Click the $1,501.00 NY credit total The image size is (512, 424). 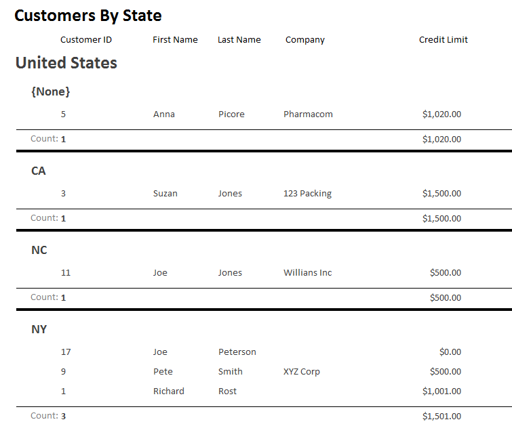coord(441,417)
